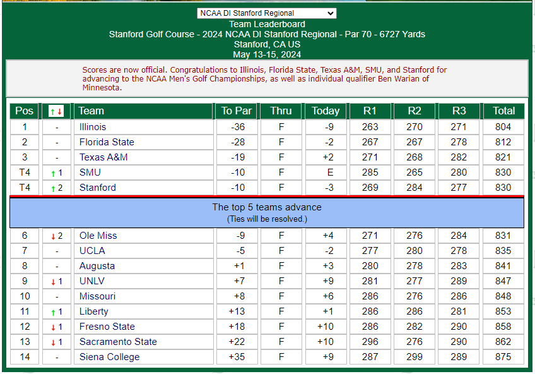
Task: Click Illinois total score 804
Action: point(503,127)
